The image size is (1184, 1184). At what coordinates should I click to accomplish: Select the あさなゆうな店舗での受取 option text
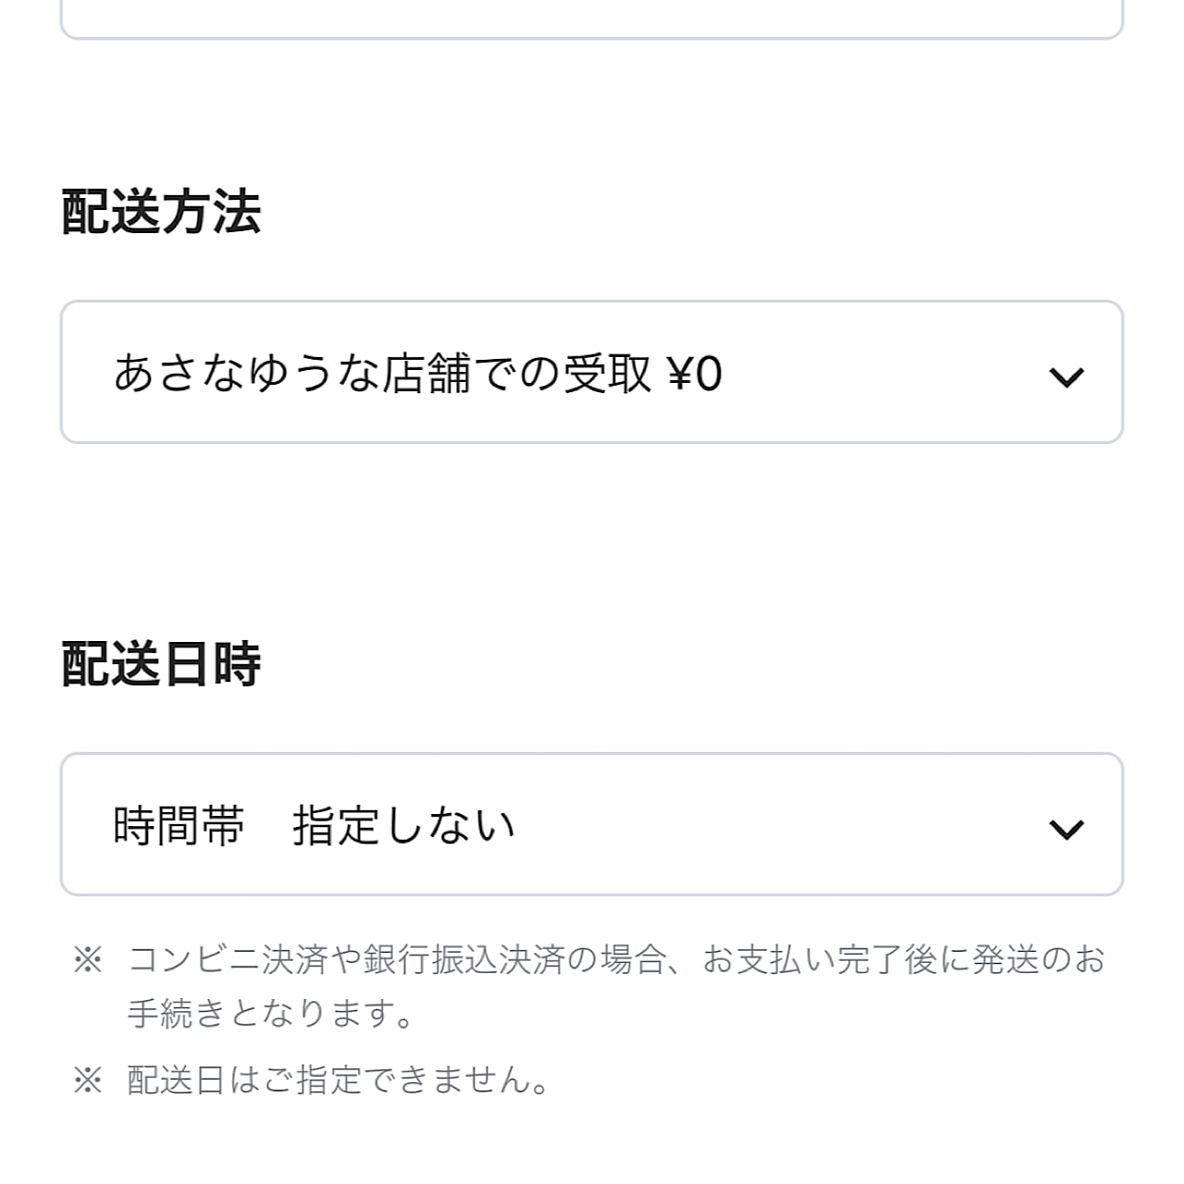click(x=382, y=374)
